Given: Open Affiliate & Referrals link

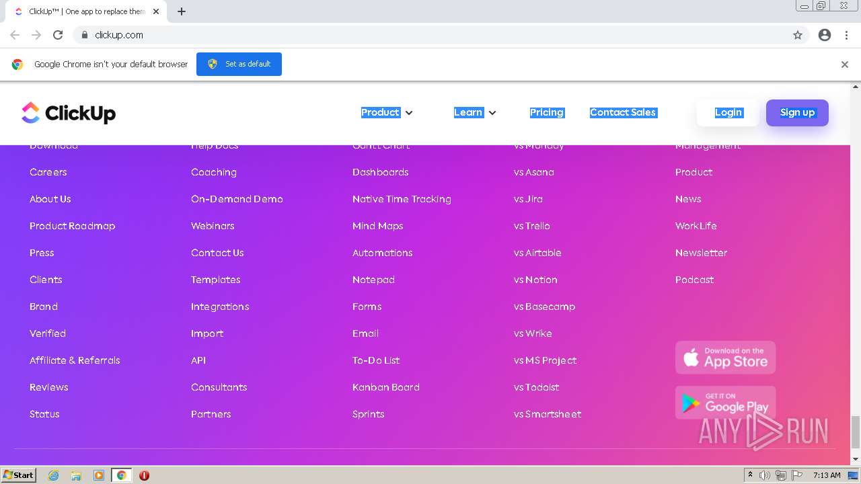Looking at the screenshot, I should (x=75, y=360).
